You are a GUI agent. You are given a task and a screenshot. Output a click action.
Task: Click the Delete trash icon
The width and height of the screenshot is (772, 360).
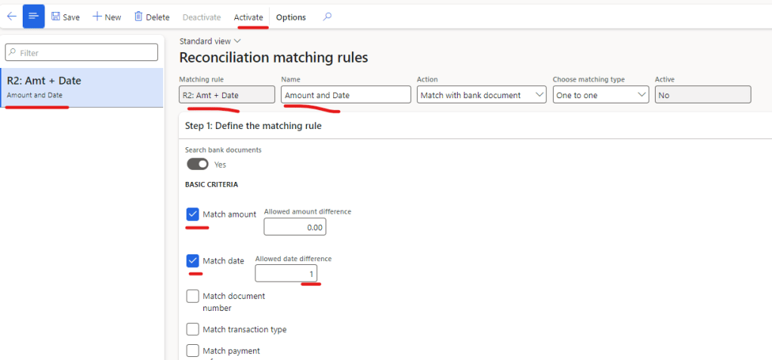pos(138,17)
